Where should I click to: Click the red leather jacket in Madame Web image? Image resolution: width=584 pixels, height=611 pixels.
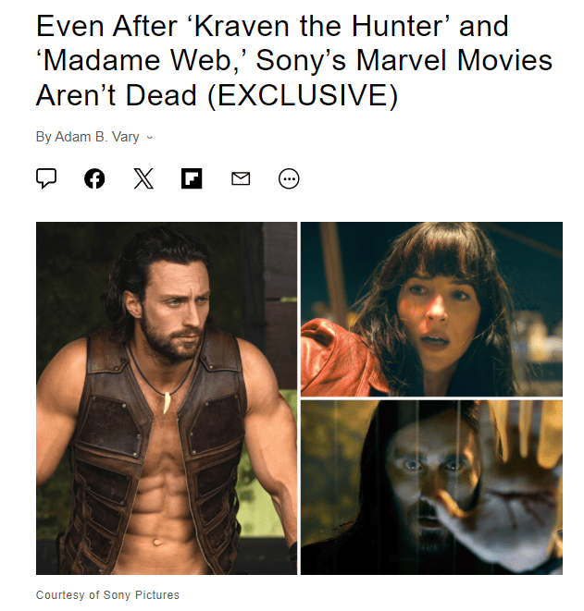(x=338, y=359)
